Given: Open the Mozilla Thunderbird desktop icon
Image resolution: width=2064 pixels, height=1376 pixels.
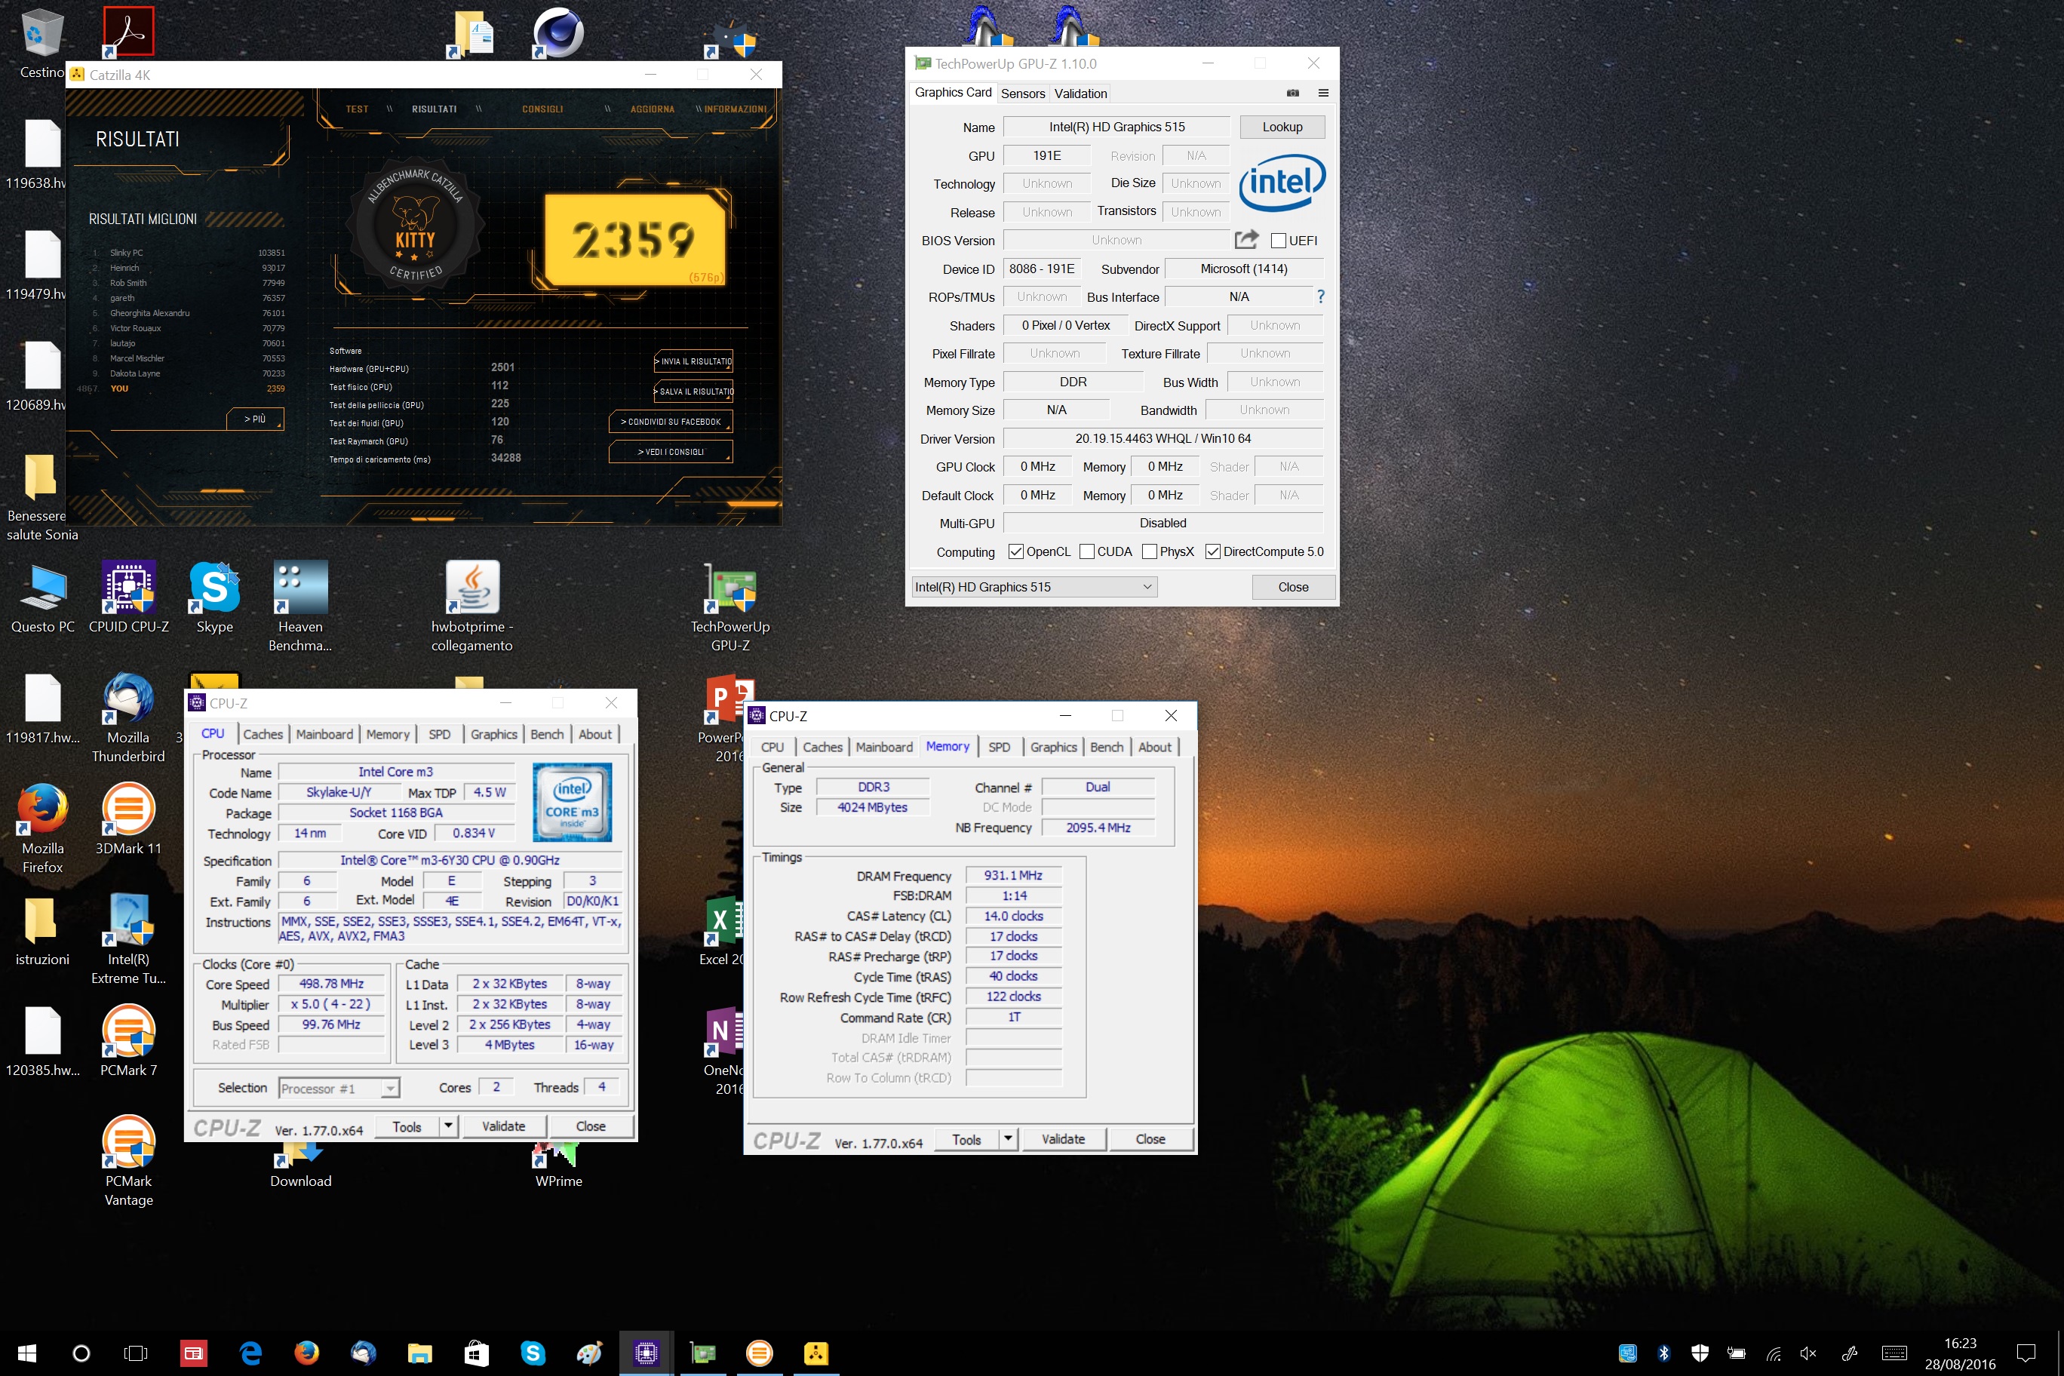Looking at the screenshot, I should point(128,719).
